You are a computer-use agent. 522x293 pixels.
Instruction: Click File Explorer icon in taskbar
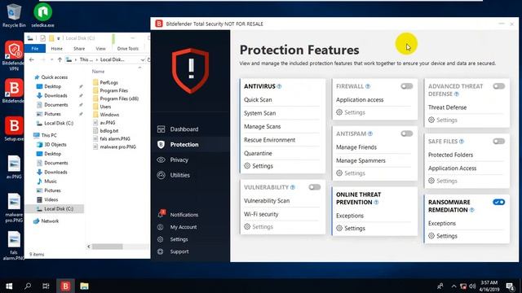point(84,286)
